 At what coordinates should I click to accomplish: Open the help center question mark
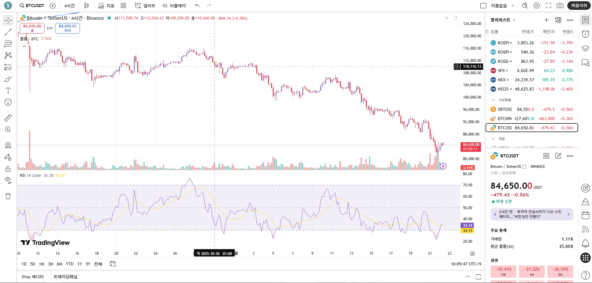585,275
